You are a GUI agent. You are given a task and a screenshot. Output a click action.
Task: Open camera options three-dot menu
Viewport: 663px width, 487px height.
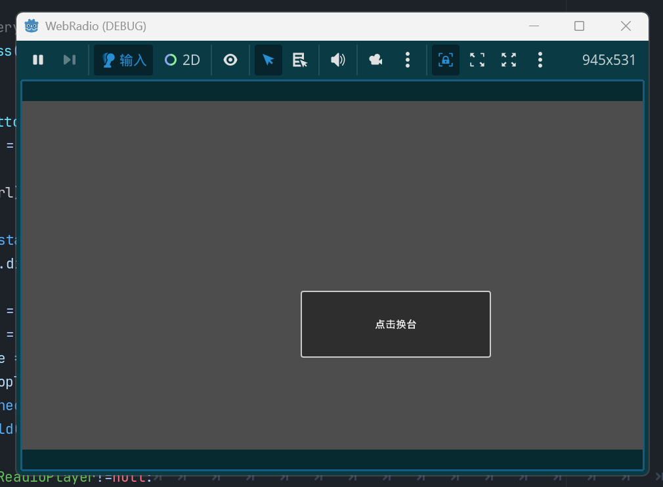tap(408, 60)
